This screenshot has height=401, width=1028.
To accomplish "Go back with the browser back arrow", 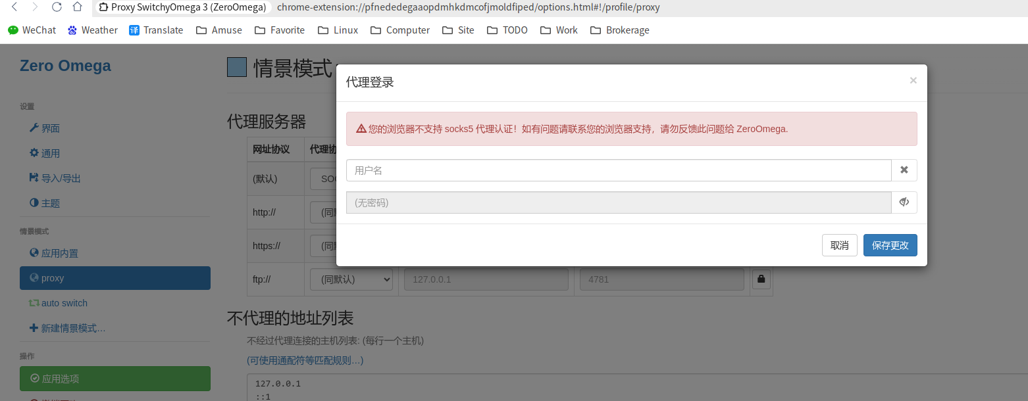I will point(14,7).
